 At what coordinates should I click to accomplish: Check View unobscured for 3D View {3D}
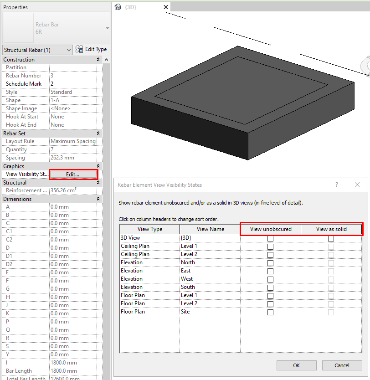270,238
